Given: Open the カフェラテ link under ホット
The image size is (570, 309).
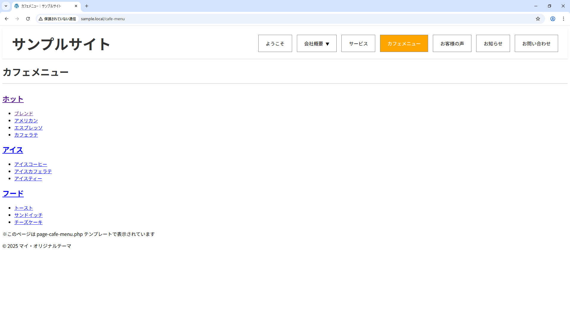Looking at the screenshot, I should (26, 135).
